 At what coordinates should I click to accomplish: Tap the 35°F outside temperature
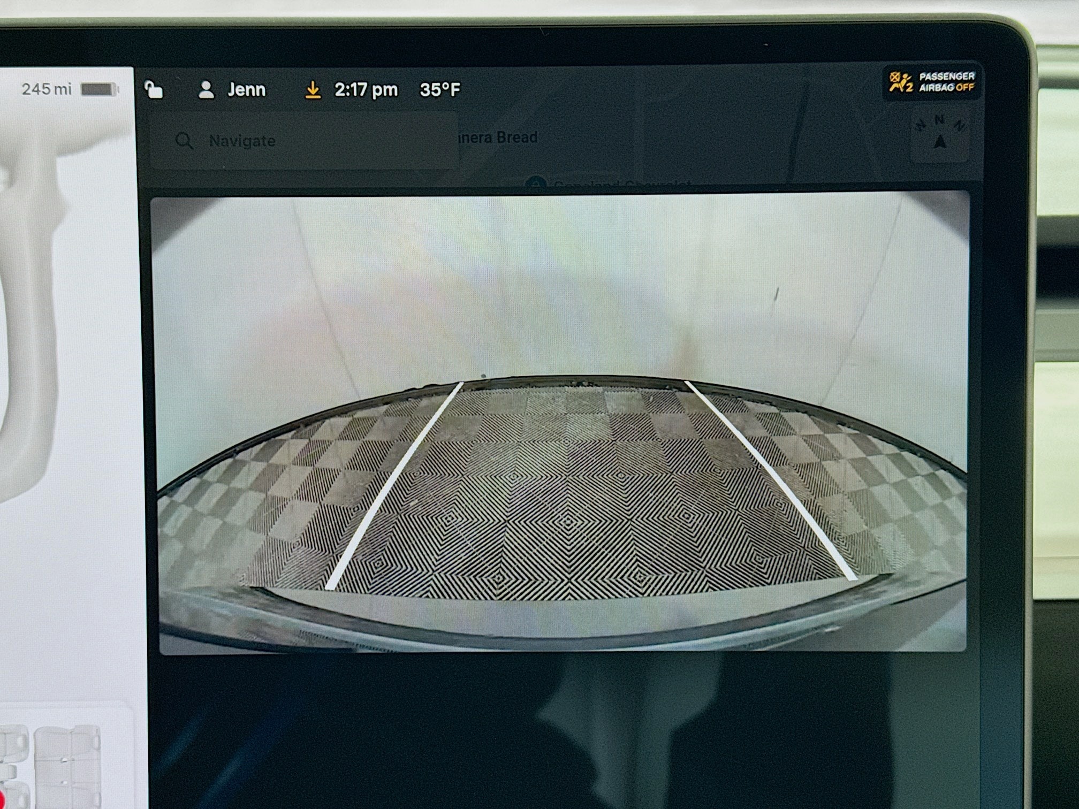(440, 90)
